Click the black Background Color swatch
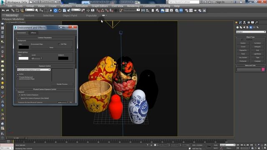The image size is (267, 150). 24,47
